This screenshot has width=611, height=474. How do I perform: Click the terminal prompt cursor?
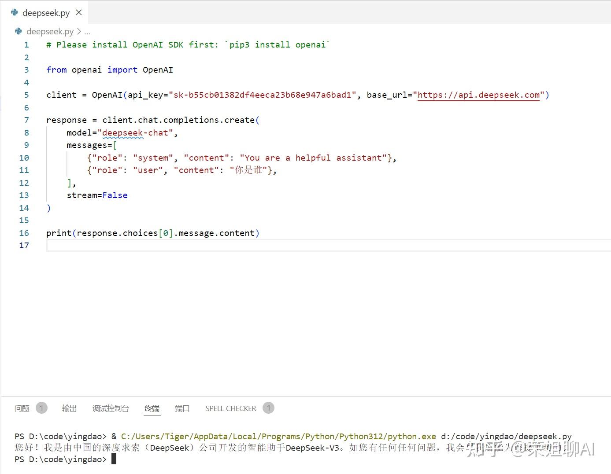[114, 459]
